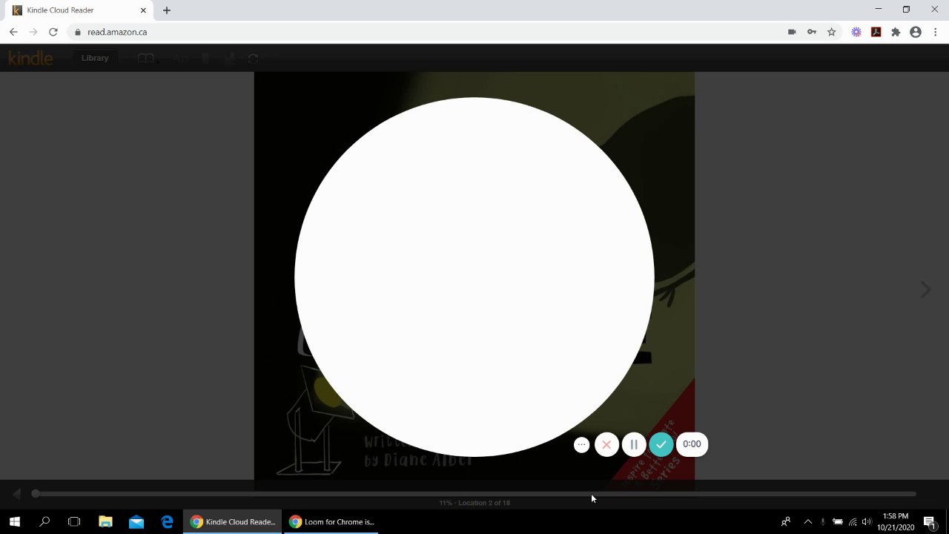Launch Microsoft Edge from the taskbar
This screenshot has width=949, height=534.
(x=168, y=521)
